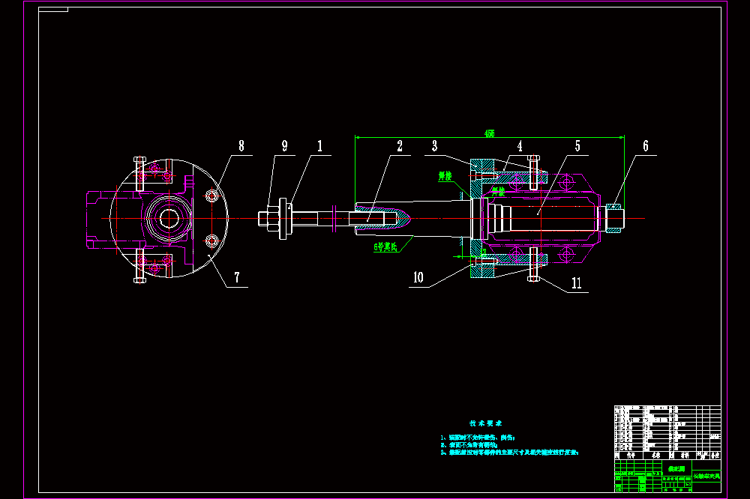750x499 pixels.
Task: Select the upper green '焊接' weld note
Action: coord(445,176)
